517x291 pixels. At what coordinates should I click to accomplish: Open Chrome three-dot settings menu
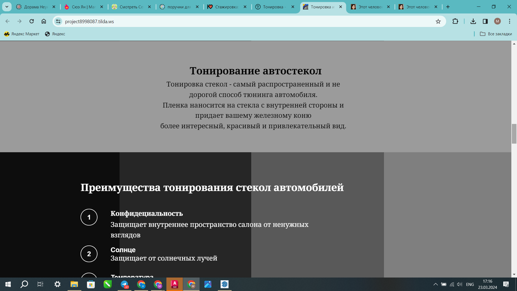coord(509,21)
